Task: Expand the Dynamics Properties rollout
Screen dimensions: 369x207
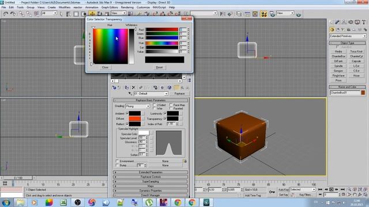Action: tap(150, 190)
